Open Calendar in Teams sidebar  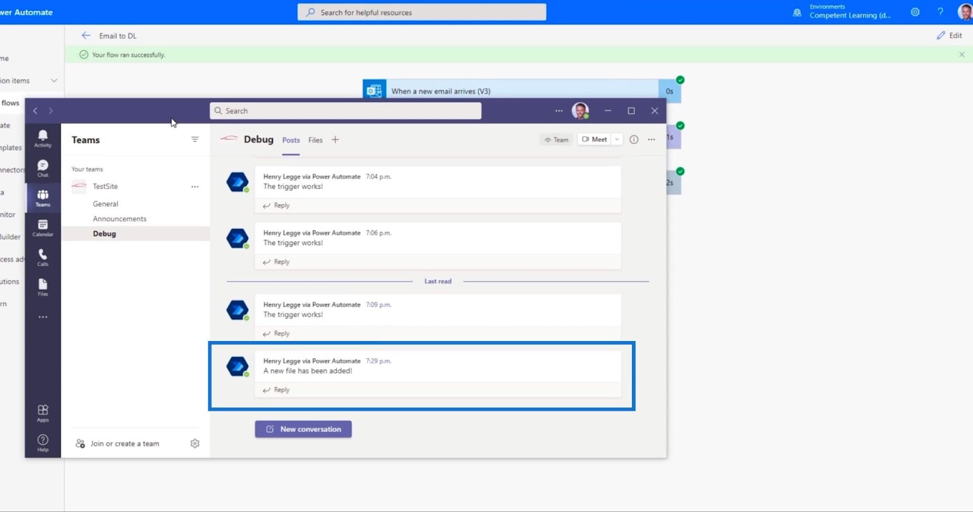point(43,228)
